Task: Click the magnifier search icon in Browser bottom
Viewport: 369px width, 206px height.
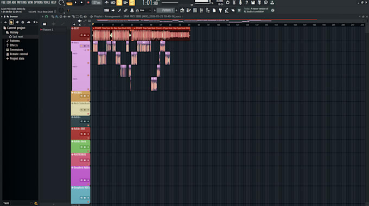Action: 36,203
